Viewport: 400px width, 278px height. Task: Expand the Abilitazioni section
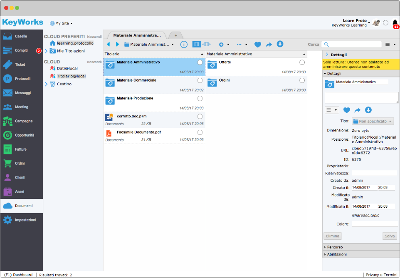point(361,254)
